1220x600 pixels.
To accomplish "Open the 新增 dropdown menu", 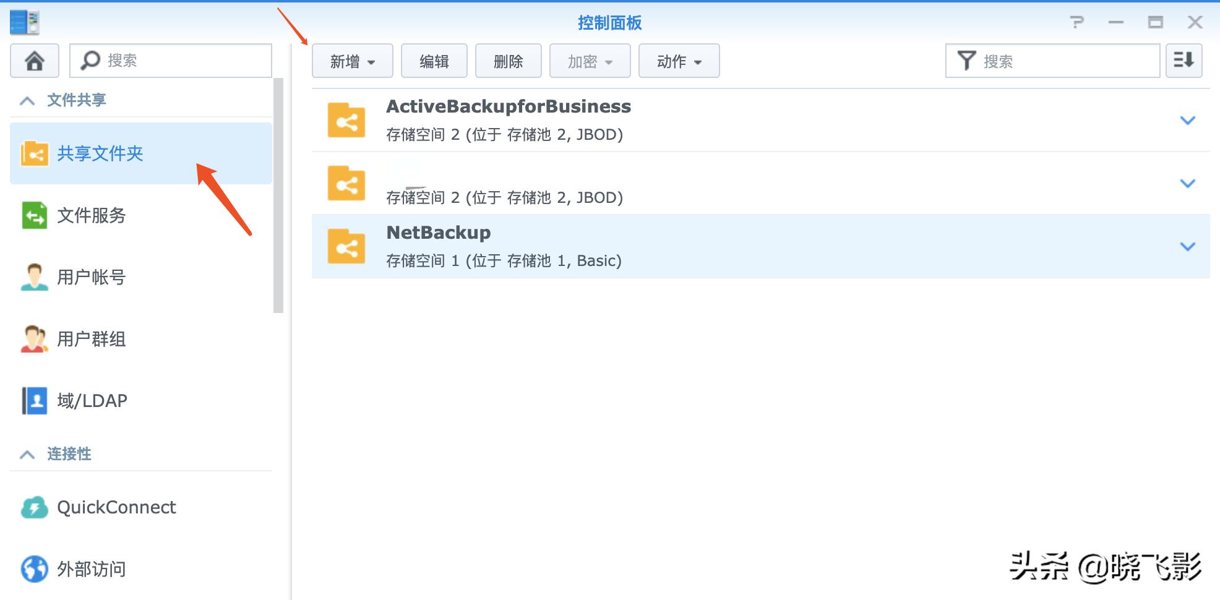I will [352, 61].
